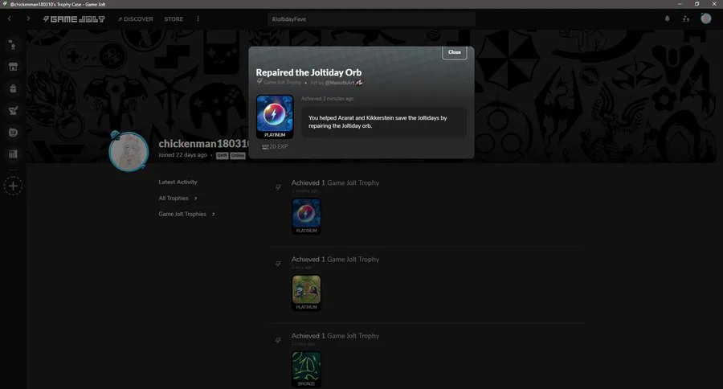The height and width of the screenshot is (389, 723).
Task: Select the Repaired the Joltiday Orb title
Action: tap(308, 72)
